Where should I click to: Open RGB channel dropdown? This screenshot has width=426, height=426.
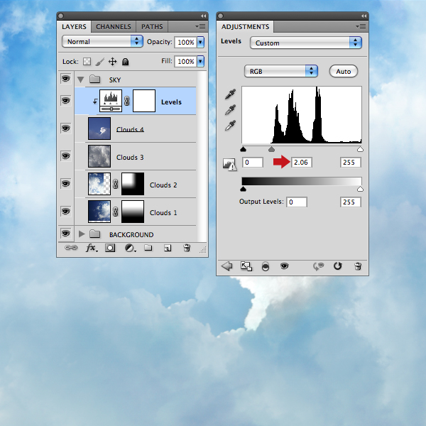click(x=281, y=71)
